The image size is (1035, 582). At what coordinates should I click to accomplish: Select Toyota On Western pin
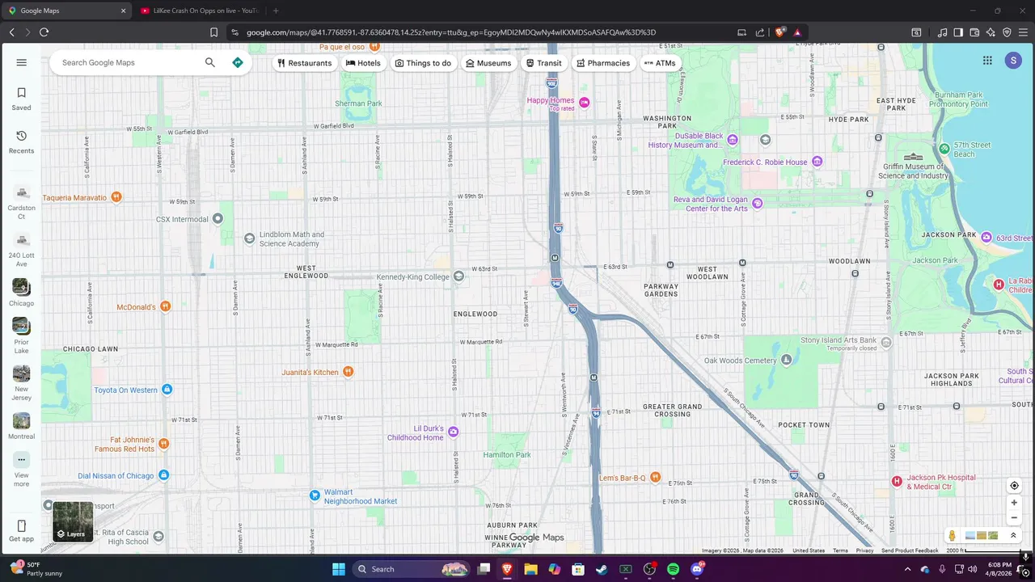pyautogui.click(x=167, y=390)
